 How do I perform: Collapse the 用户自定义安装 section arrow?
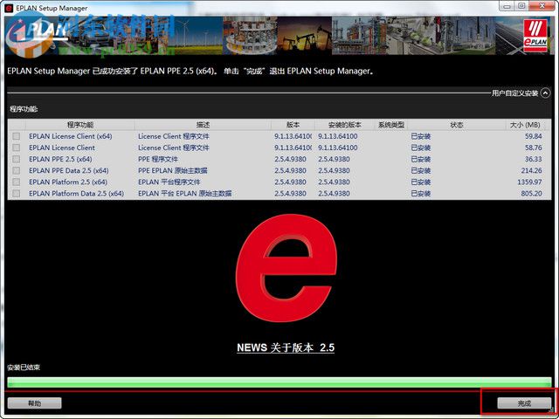[545, 93]
